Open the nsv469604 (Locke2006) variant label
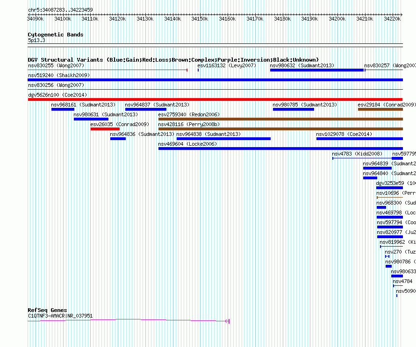This screenshot has width=416, height=347. point(187,144)
